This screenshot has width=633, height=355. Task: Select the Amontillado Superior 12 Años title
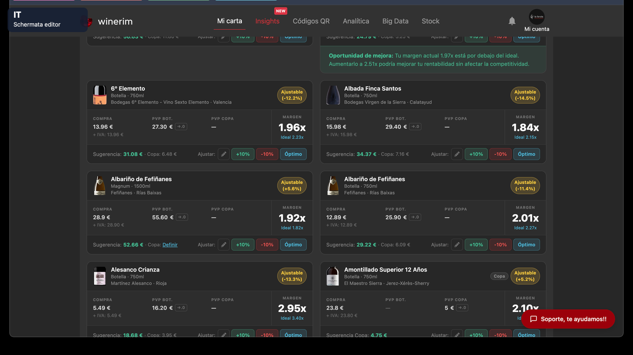[x=386, y=270]
